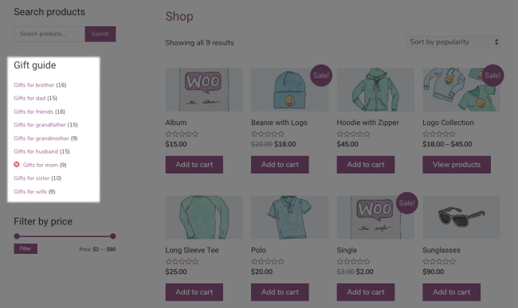Click the star rating under Album
The height and width of the screenshot is (308, 518).
(182, 134)
